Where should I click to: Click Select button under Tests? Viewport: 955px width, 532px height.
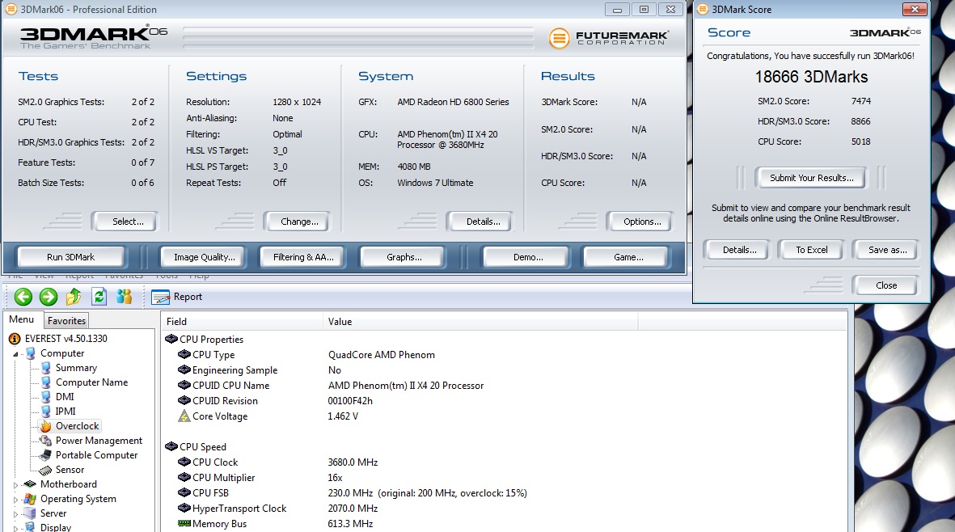pyautogui.click(x=125, y=222)
